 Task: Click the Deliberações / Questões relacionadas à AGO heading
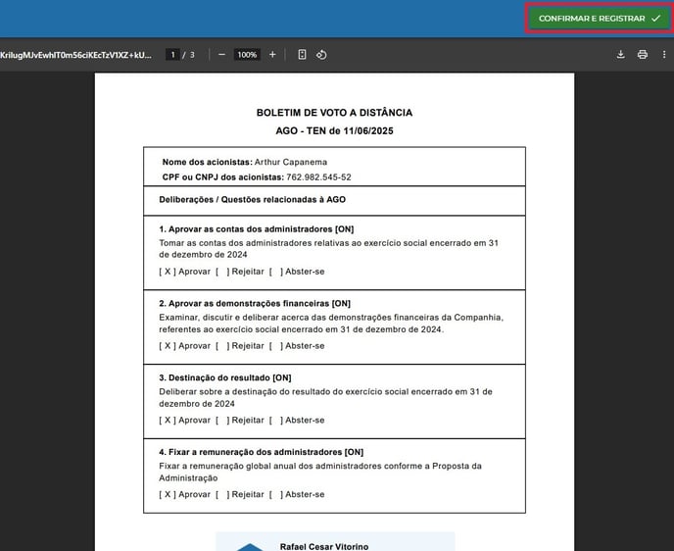click(x=253, y=200)
